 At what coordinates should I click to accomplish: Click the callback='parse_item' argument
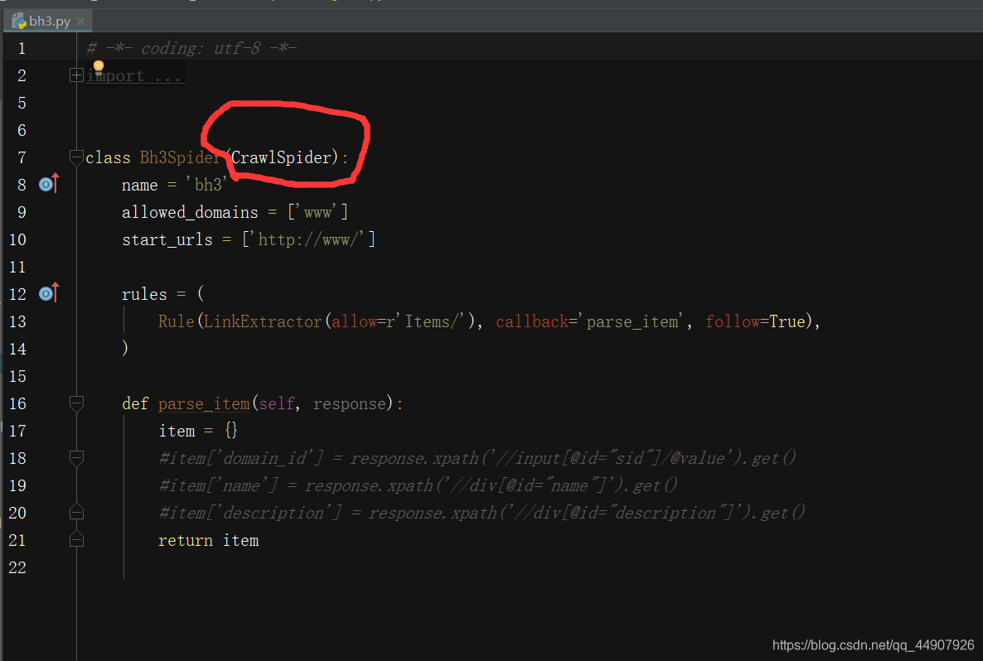589,322
